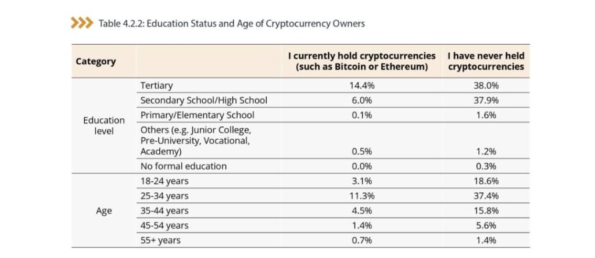Click the orange triple-arrow icon beside the title

pyautogui.click(x=81, y=23)
